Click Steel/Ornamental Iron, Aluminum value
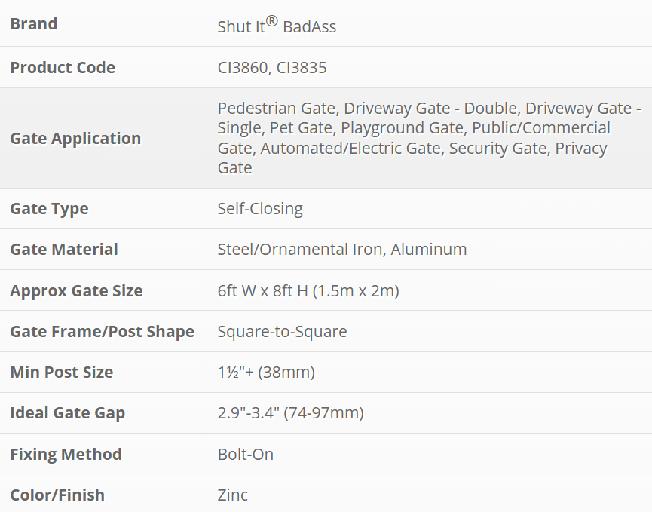 point(342,250)
